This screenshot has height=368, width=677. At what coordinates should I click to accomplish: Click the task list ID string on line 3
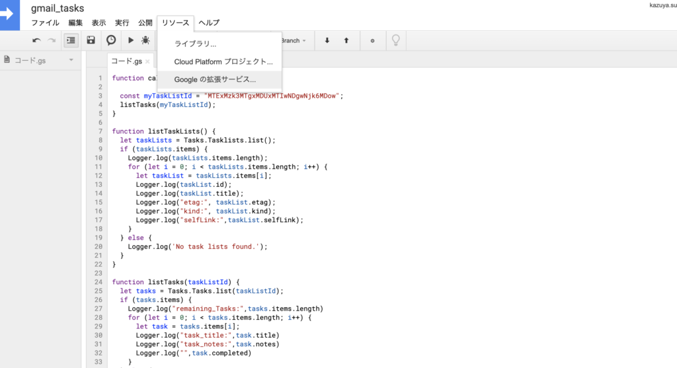coord(272,96)
